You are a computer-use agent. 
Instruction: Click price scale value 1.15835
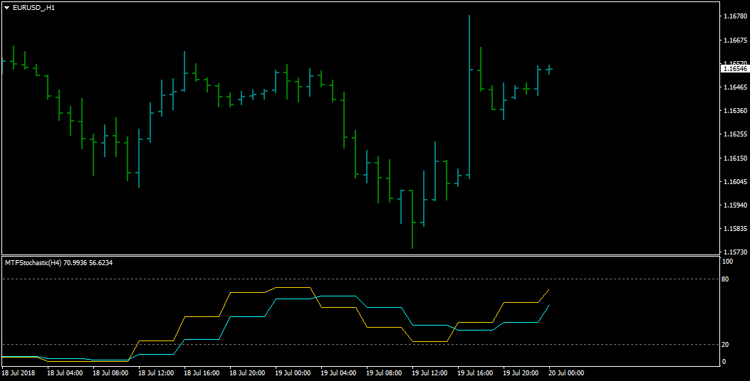click(x=736, y=229)
